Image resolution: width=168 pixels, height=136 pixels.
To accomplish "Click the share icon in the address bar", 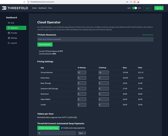I will 131,2.
